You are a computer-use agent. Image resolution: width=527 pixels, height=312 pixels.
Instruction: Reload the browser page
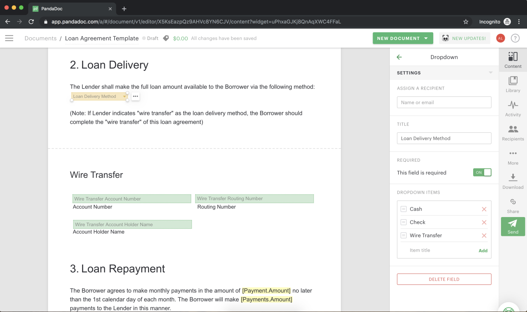point(31,22)
